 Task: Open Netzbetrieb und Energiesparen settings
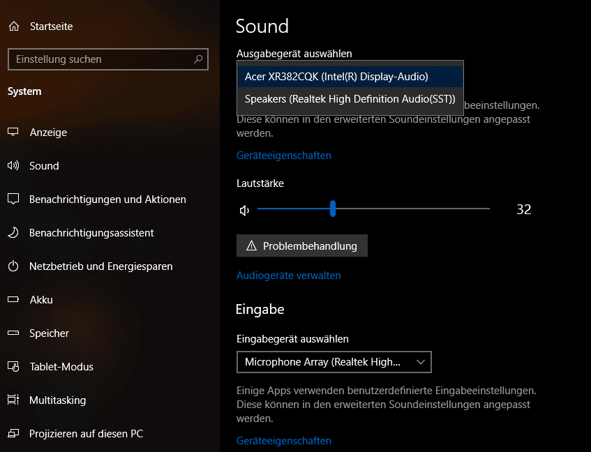click(x=14, y=266)
